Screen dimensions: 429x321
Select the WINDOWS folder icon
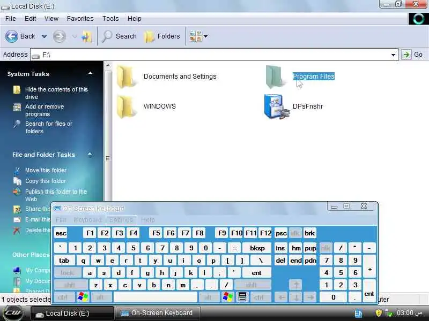click(126, 106)
